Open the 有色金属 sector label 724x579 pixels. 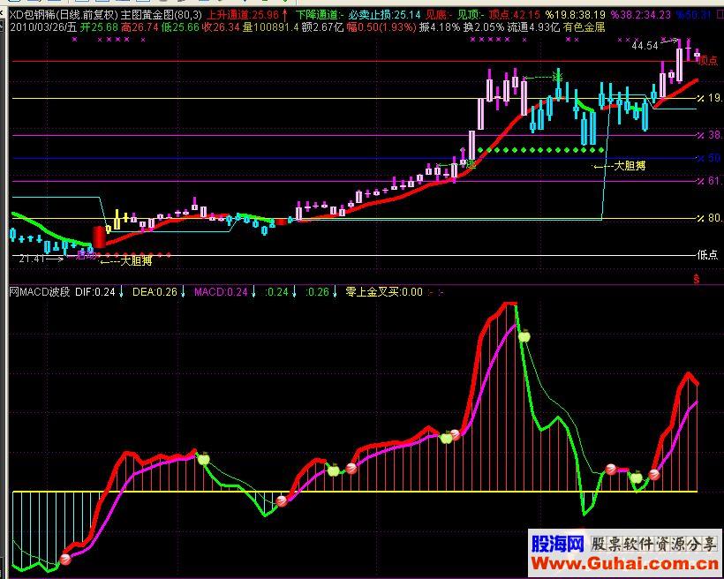(x=584, y=27)
